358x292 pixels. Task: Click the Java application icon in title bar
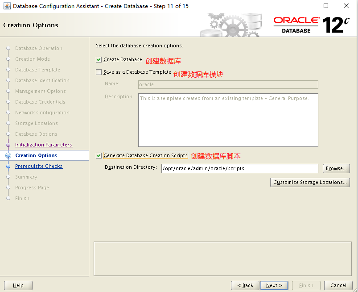click(7, 6)
